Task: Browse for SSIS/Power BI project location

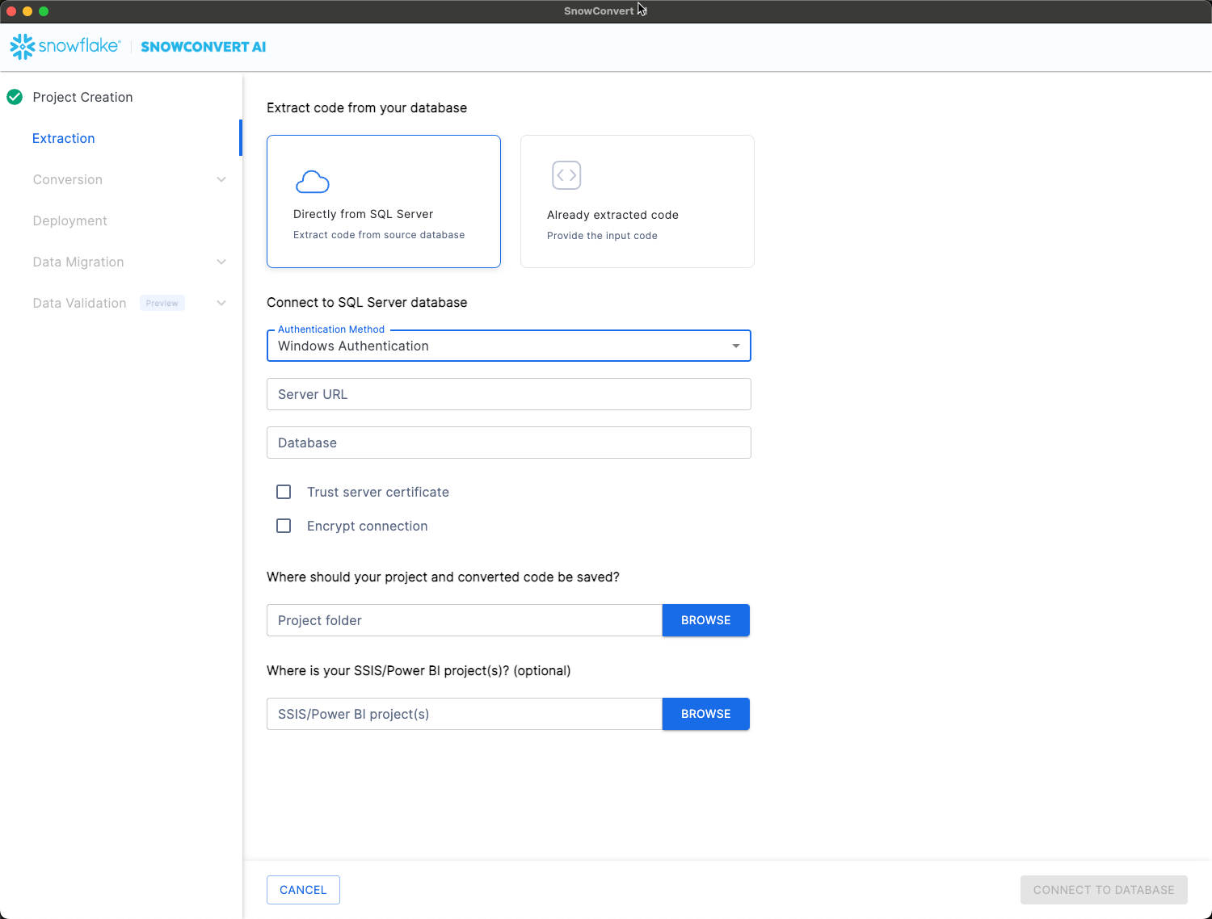Action: pyautogui.click(x=705, y=714)
